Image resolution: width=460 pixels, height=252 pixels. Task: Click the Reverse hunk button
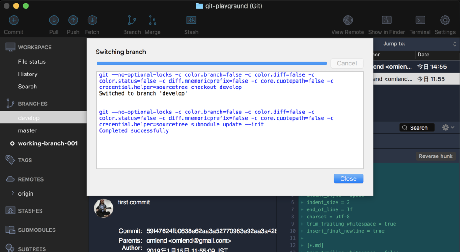click(x=436, y=156)
